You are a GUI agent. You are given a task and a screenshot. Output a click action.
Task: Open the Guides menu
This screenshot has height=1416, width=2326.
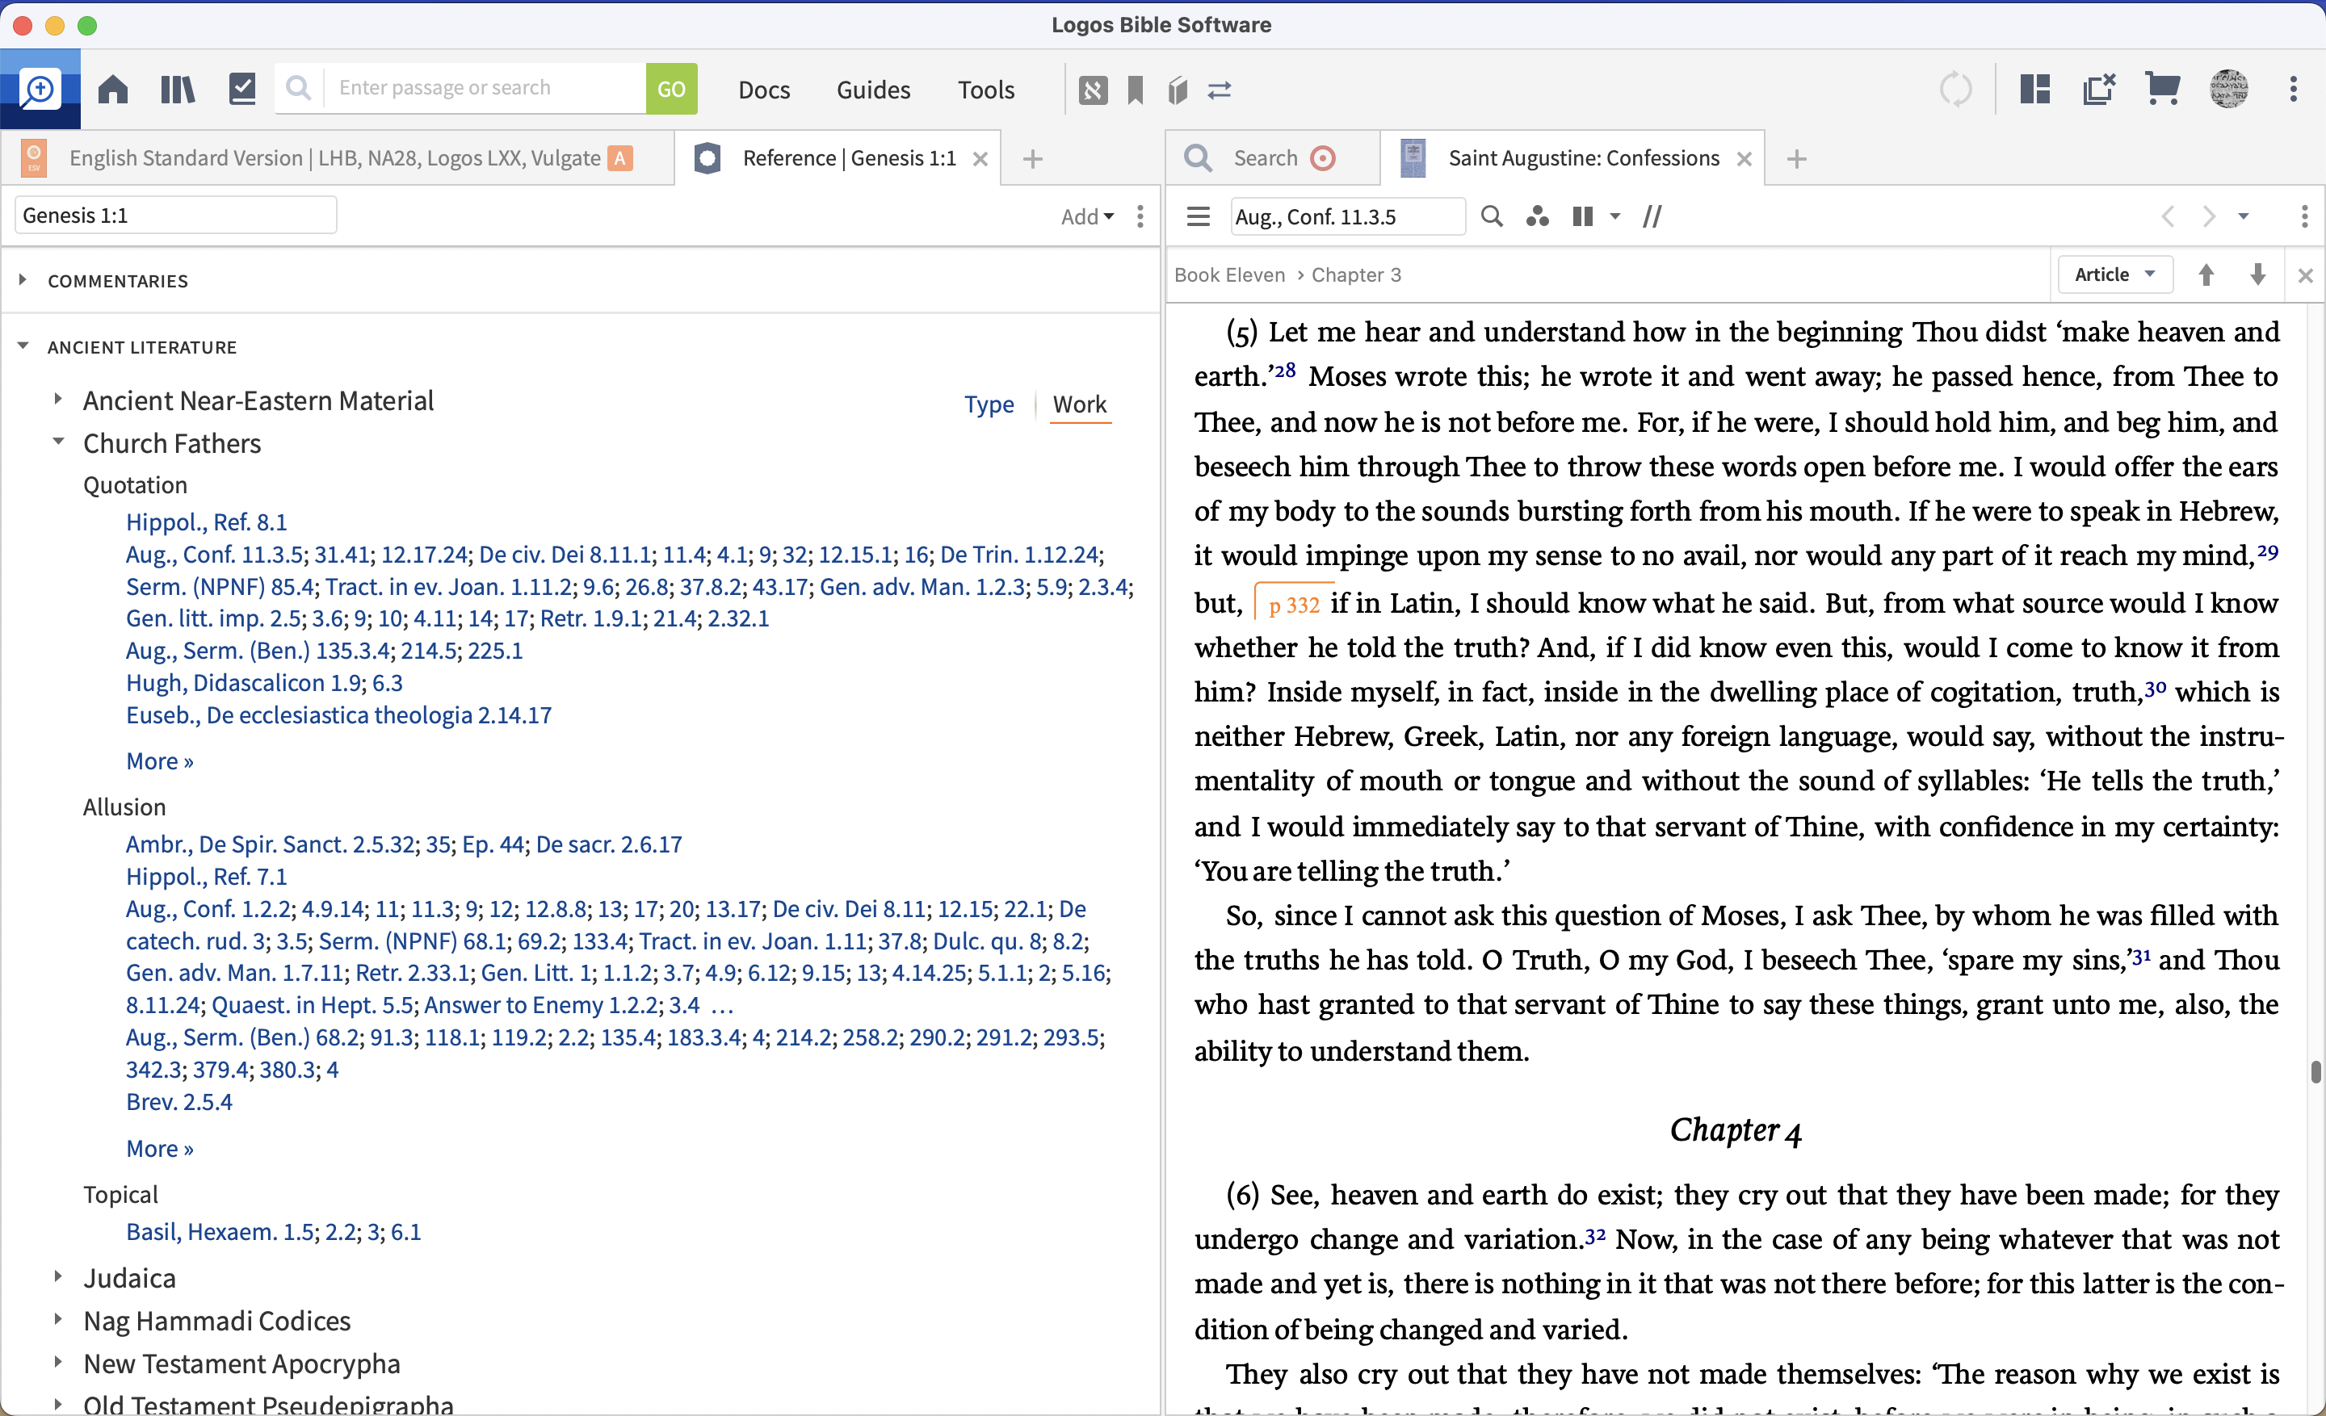coord(873,90)
